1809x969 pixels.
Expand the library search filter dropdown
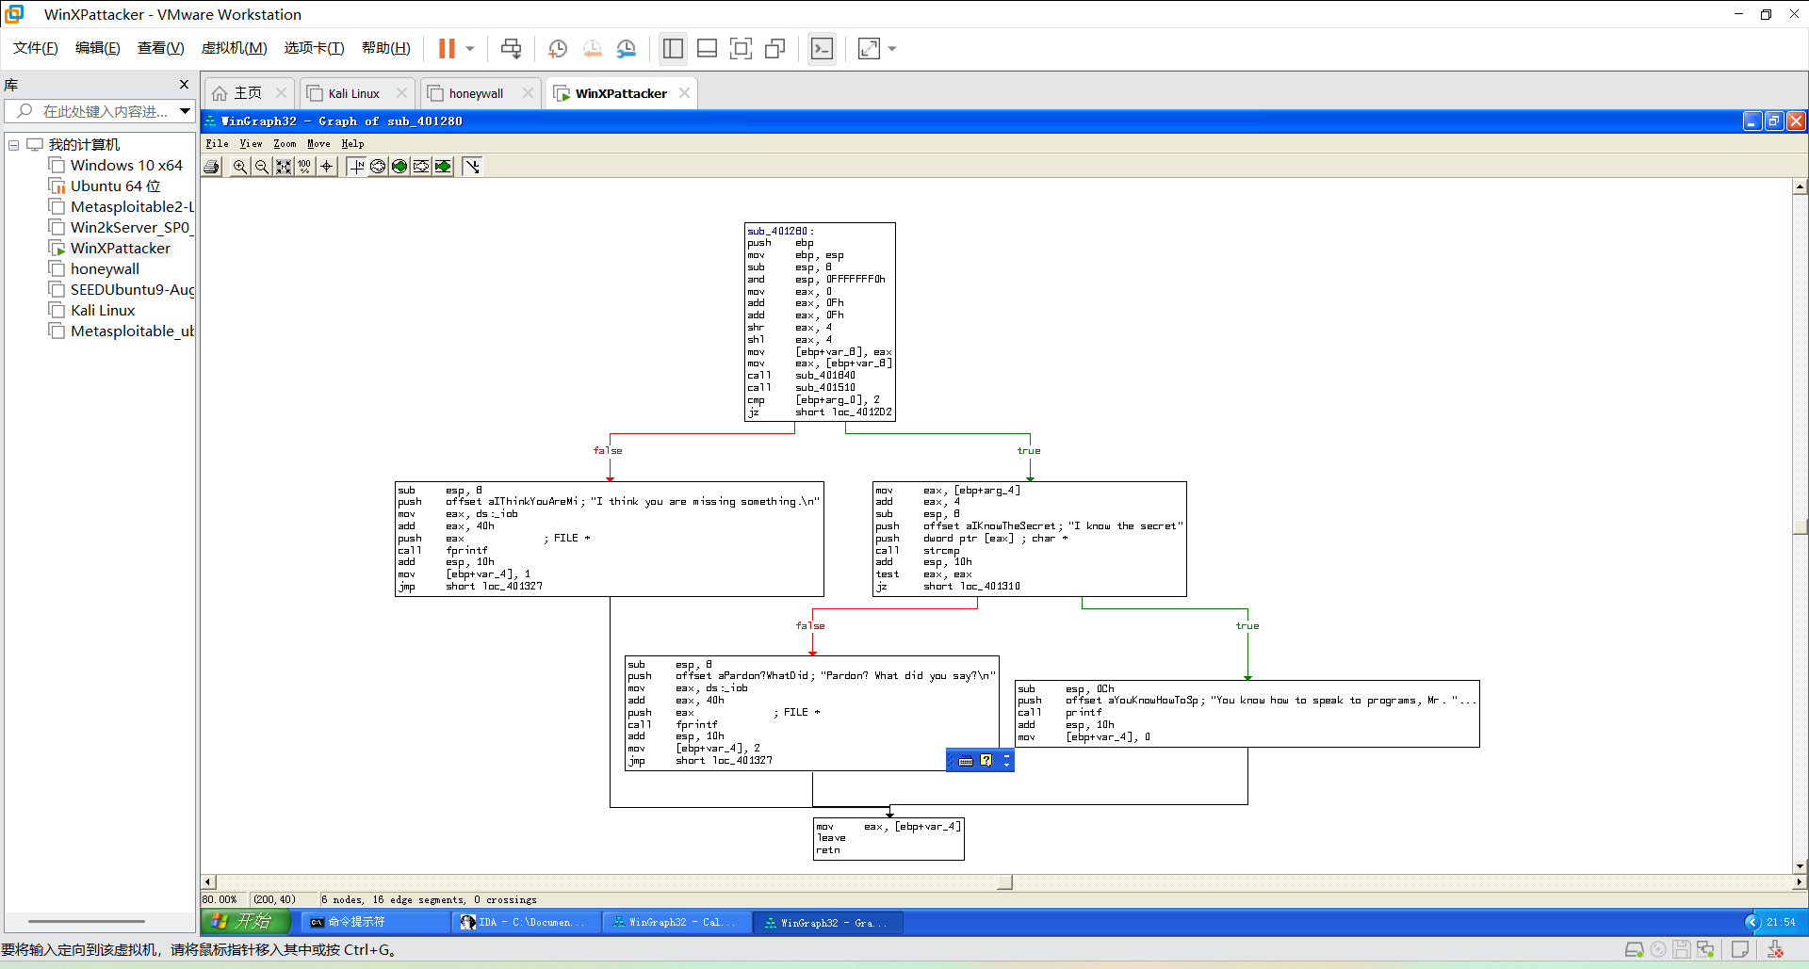pyautogui.click(x=186, y=111)
